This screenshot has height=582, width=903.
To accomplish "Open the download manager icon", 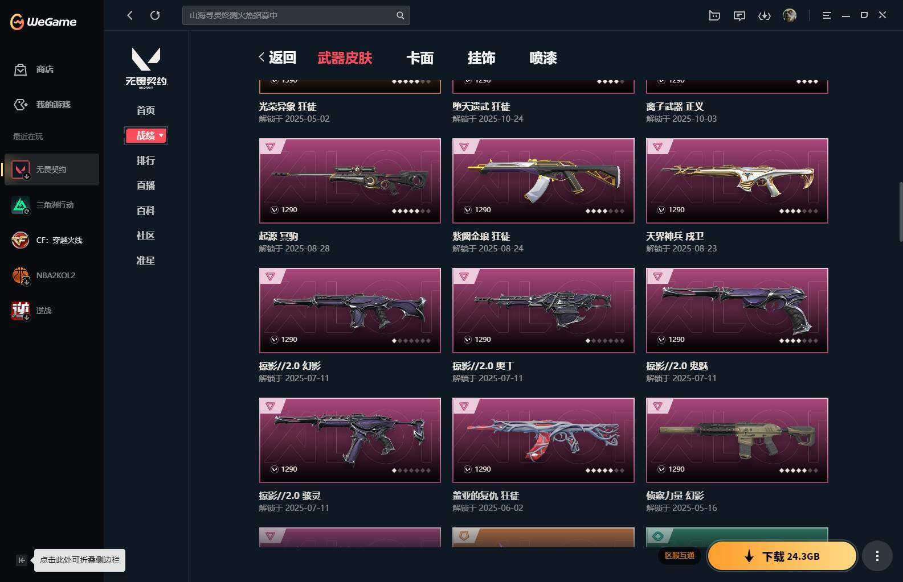I will pyautogui.click(x=765, y=15).
